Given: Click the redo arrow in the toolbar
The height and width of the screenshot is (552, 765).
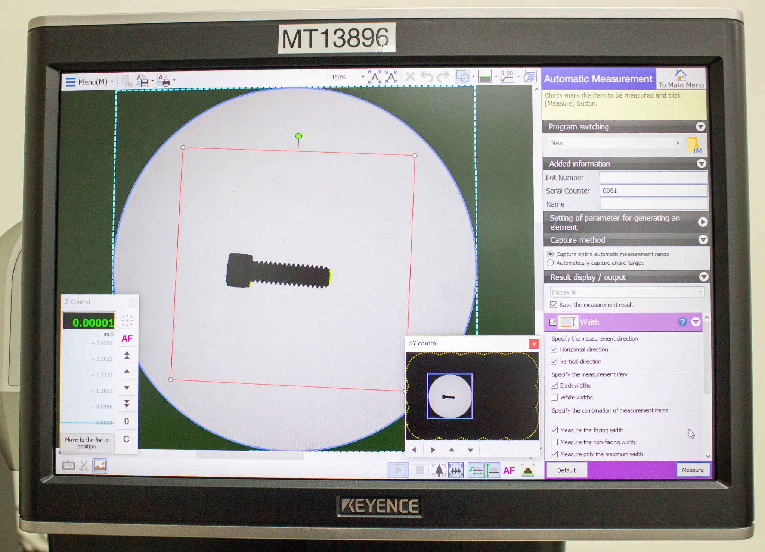Looking at the screenshot, I should coord(443,77).
